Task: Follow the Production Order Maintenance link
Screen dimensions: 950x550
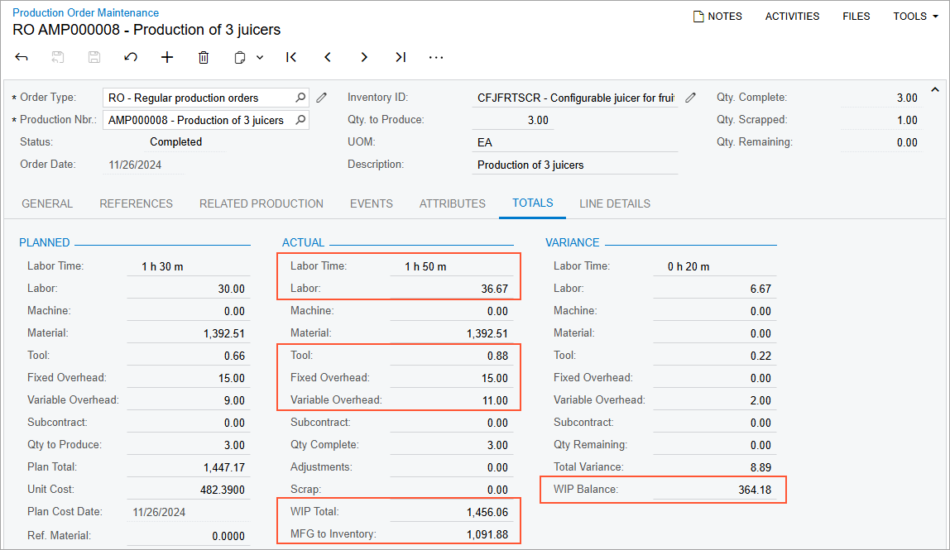Action: pyautogui.click(x=86, y=12)
